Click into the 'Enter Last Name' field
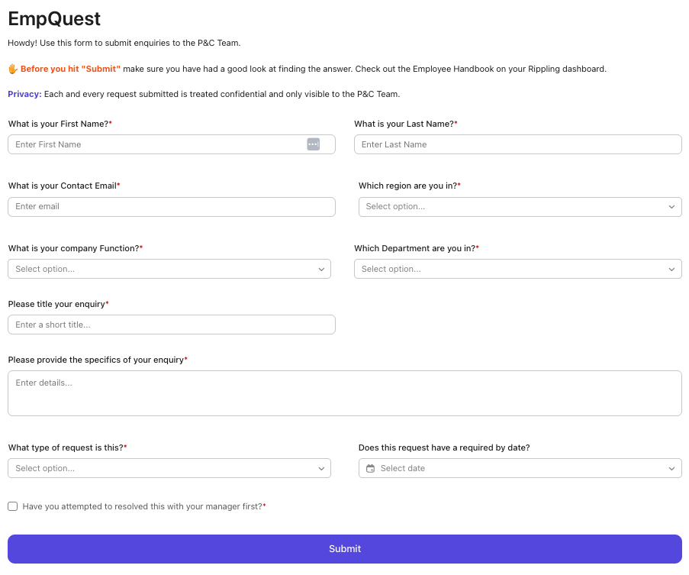Image resolution: width=689 pixels, height=575 pixels. coord(517,144)
